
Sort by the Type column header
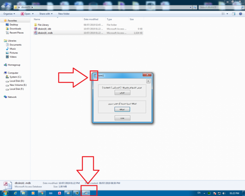117,19
